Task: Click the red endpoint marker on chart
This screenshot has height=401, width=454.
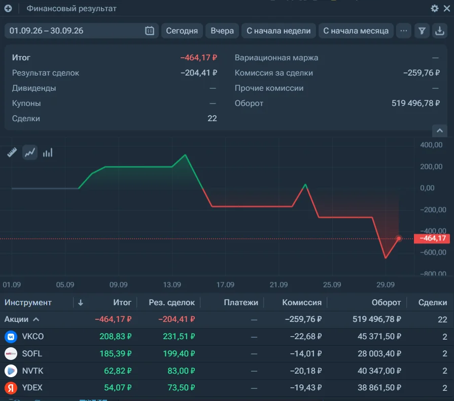Action: (x=399, y=238)
